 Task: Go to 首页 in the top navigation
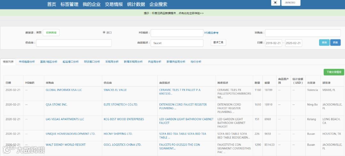52,4
